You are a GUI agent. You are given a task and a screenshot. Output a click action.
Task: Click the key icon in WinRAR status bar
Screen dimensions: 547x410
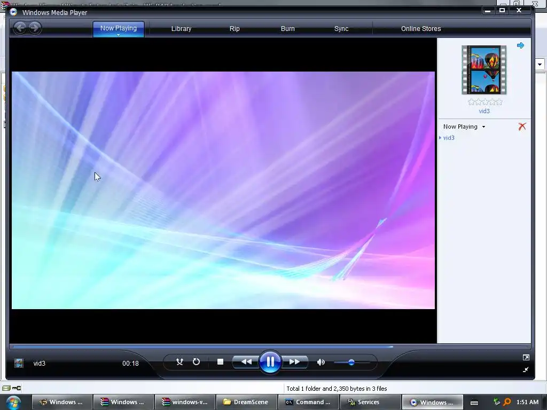click(17, 388)
